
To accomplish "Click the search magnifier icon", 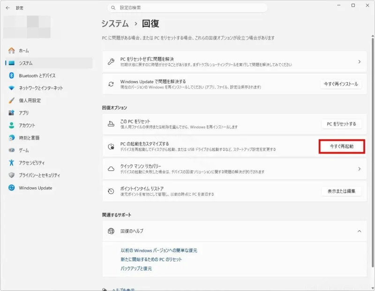I will pyautogui.click(x=113, y=8).
